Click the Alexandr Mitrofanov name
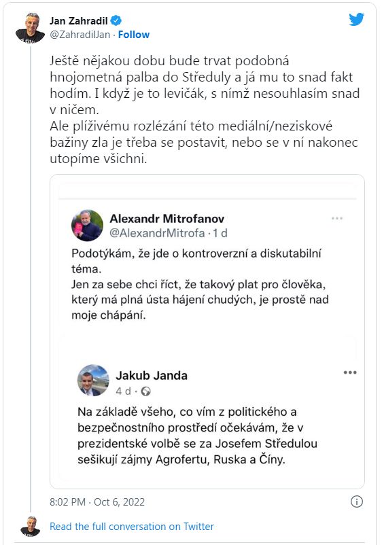Viewport: 382px width, 545px height. pyautogui.click(x=167, y=219)
